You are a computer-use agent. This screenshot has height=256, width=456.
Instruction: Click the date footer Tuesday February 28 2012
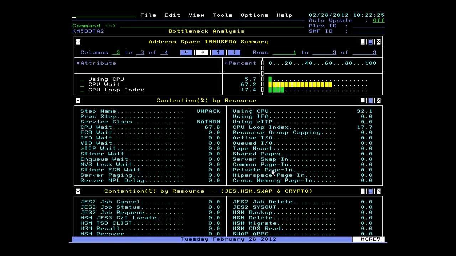pos(228,239)
